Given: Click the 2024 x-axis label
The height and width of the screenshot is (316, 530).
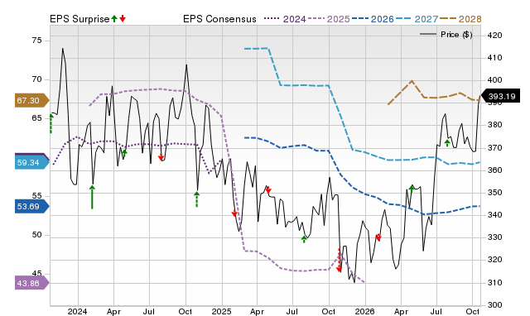Looking at the screenshot, I should tap(77, 311).
